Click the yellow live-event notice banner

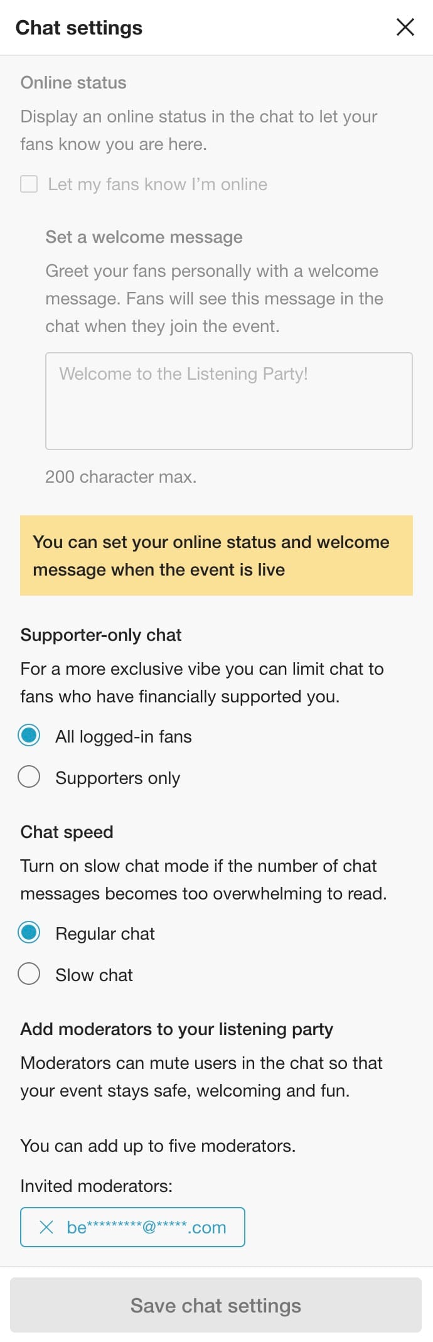[x=216, y=555]
